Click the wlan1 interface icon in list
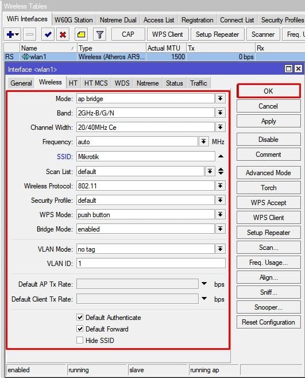The height and width of the screenshot is (378, 305). click(x=25, y=57)
